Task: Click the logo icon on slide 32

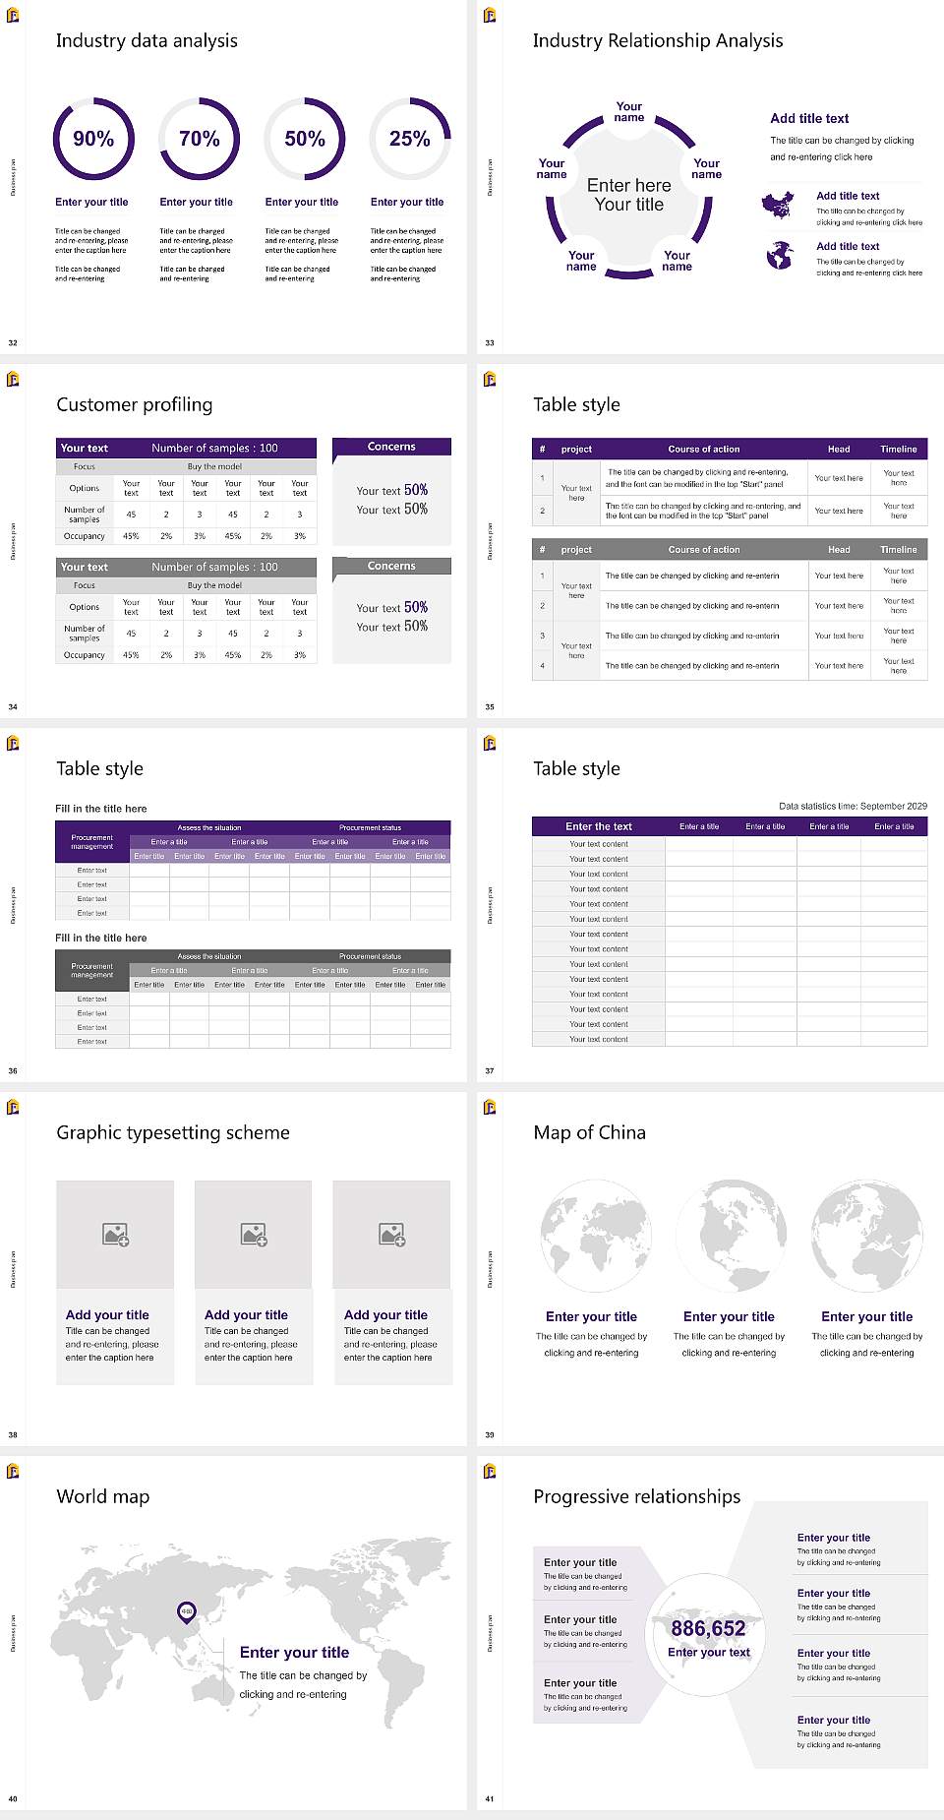Action: (13, 15)
